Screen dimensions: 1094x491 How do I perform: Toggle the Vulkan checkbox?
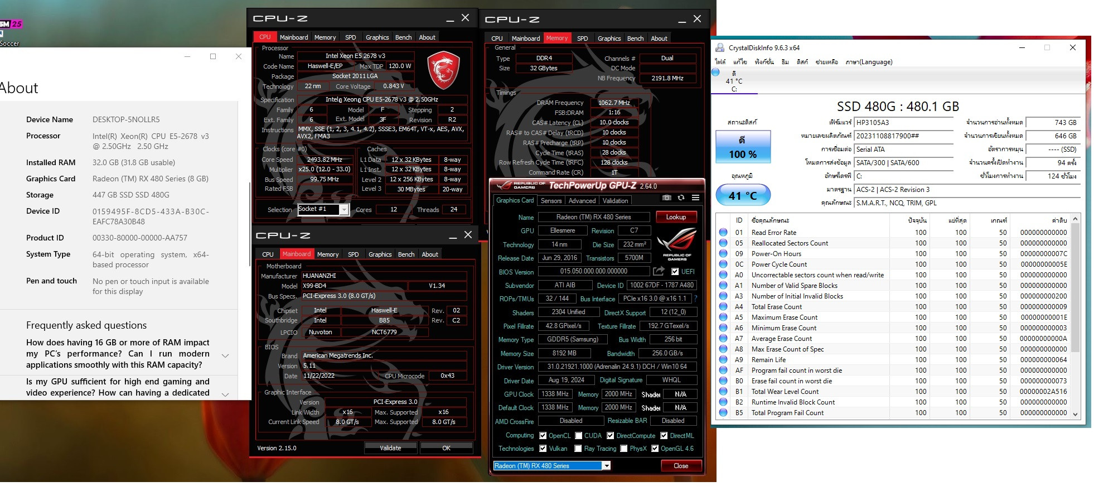point(543,449)
